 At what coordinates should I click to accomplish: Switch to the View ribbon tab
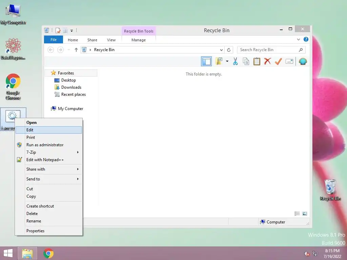click(x=111, y=40)
